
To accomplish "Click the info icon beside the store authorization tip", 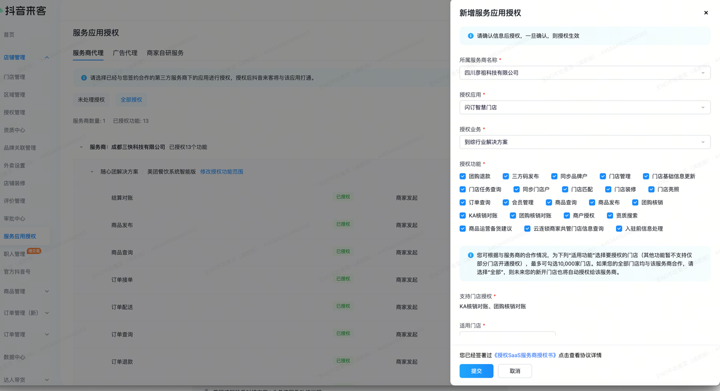I will pyautogui.click(x=471, y=255).
